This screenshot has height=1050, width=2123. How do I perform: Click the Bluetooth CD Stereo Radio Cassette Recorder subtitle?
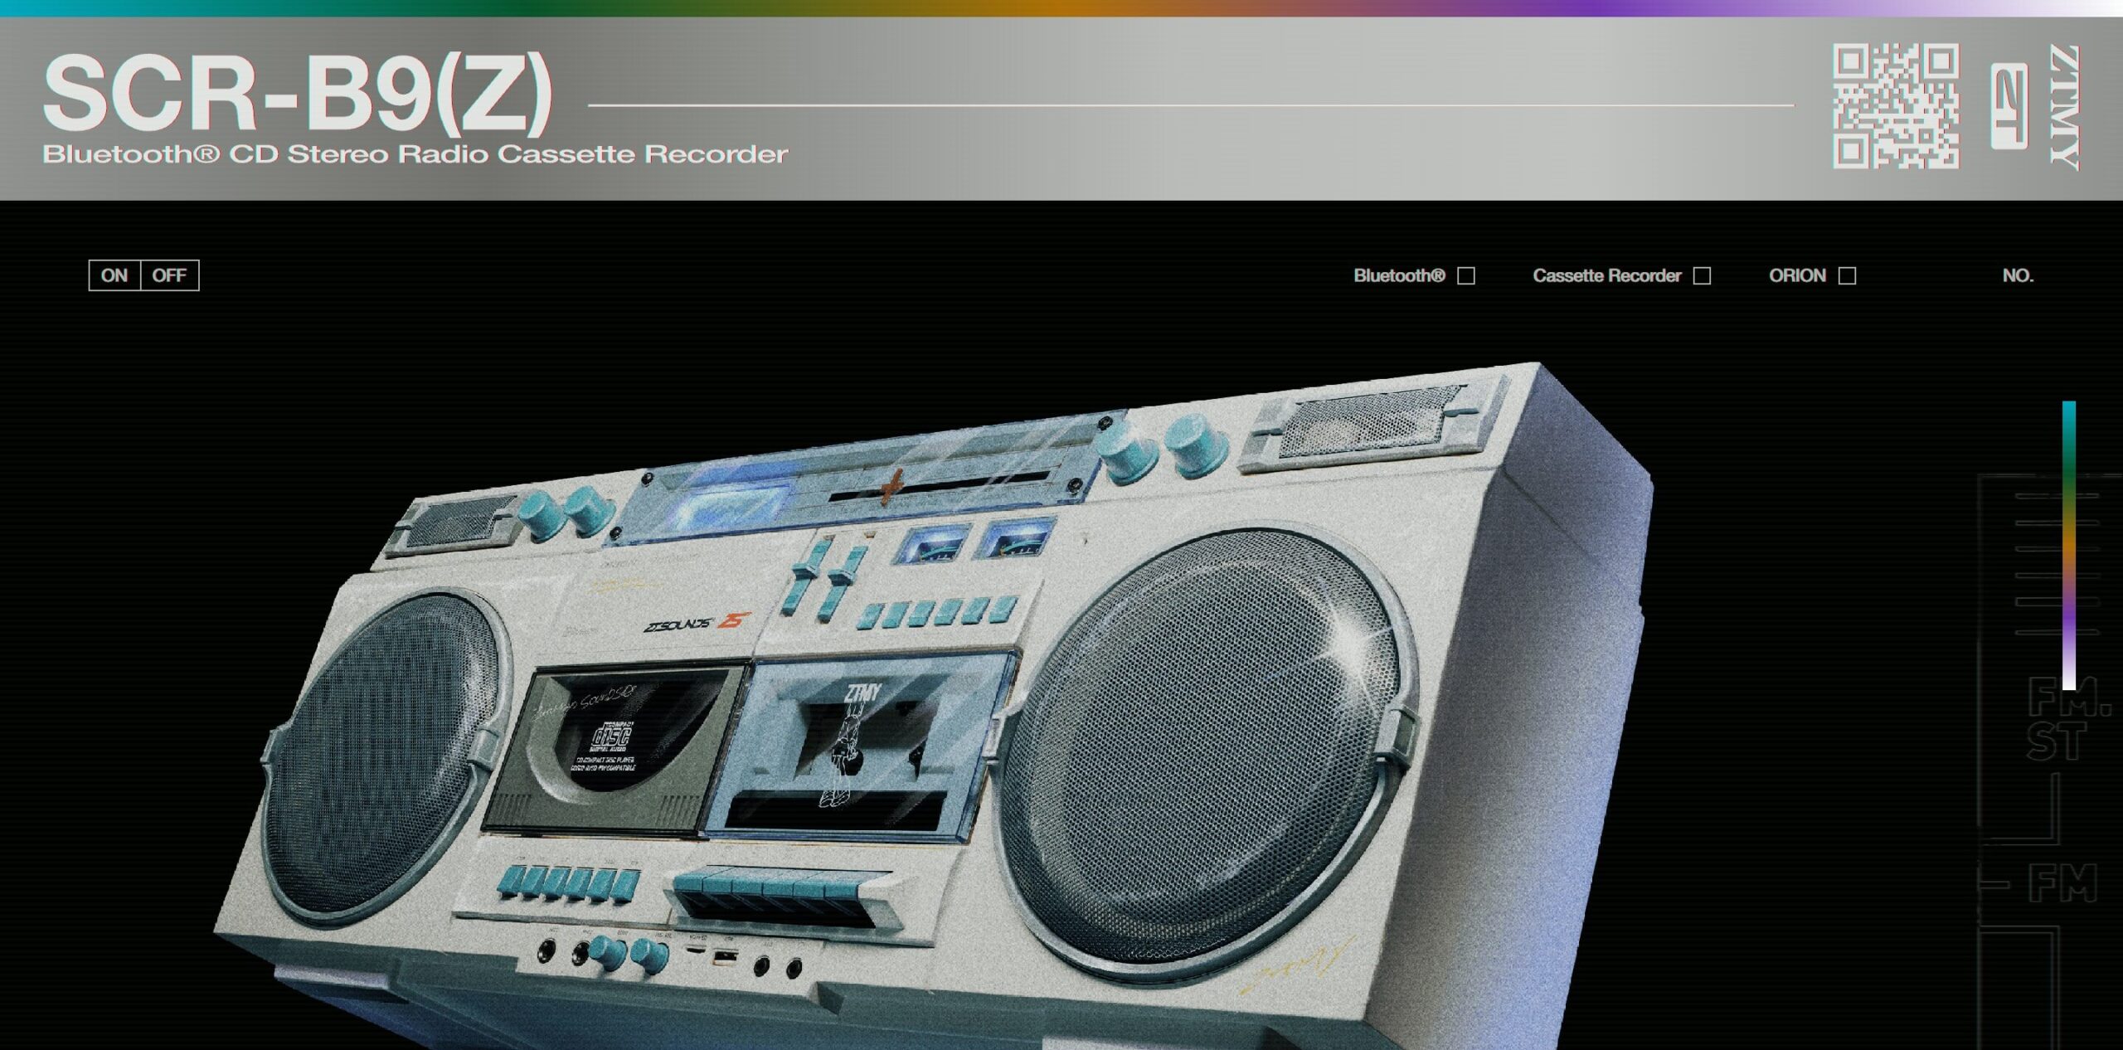click(415, 154)
